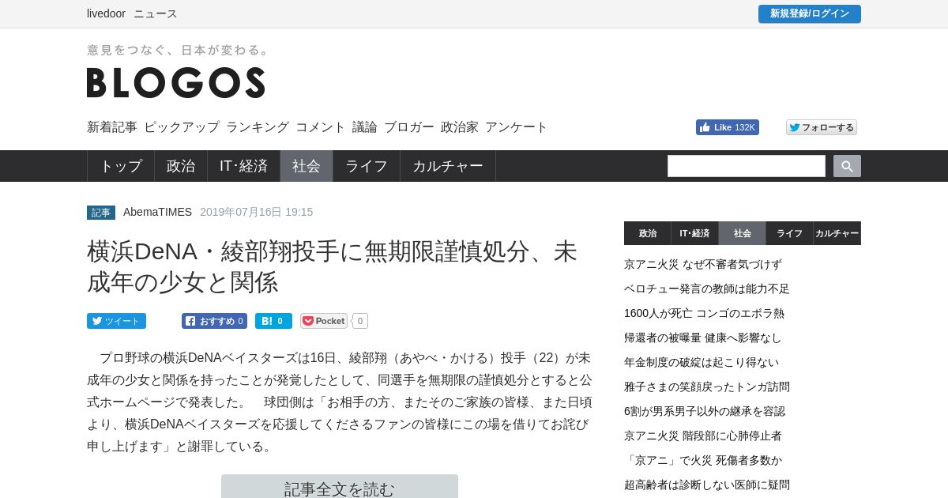The height and width of the screenshot is (498, 948).
Task: Click the 新規登録/ログイン button
Action: click(x=810, y=13)
